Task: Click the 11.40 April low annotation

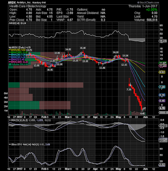Action: click(x=102, y=68)
